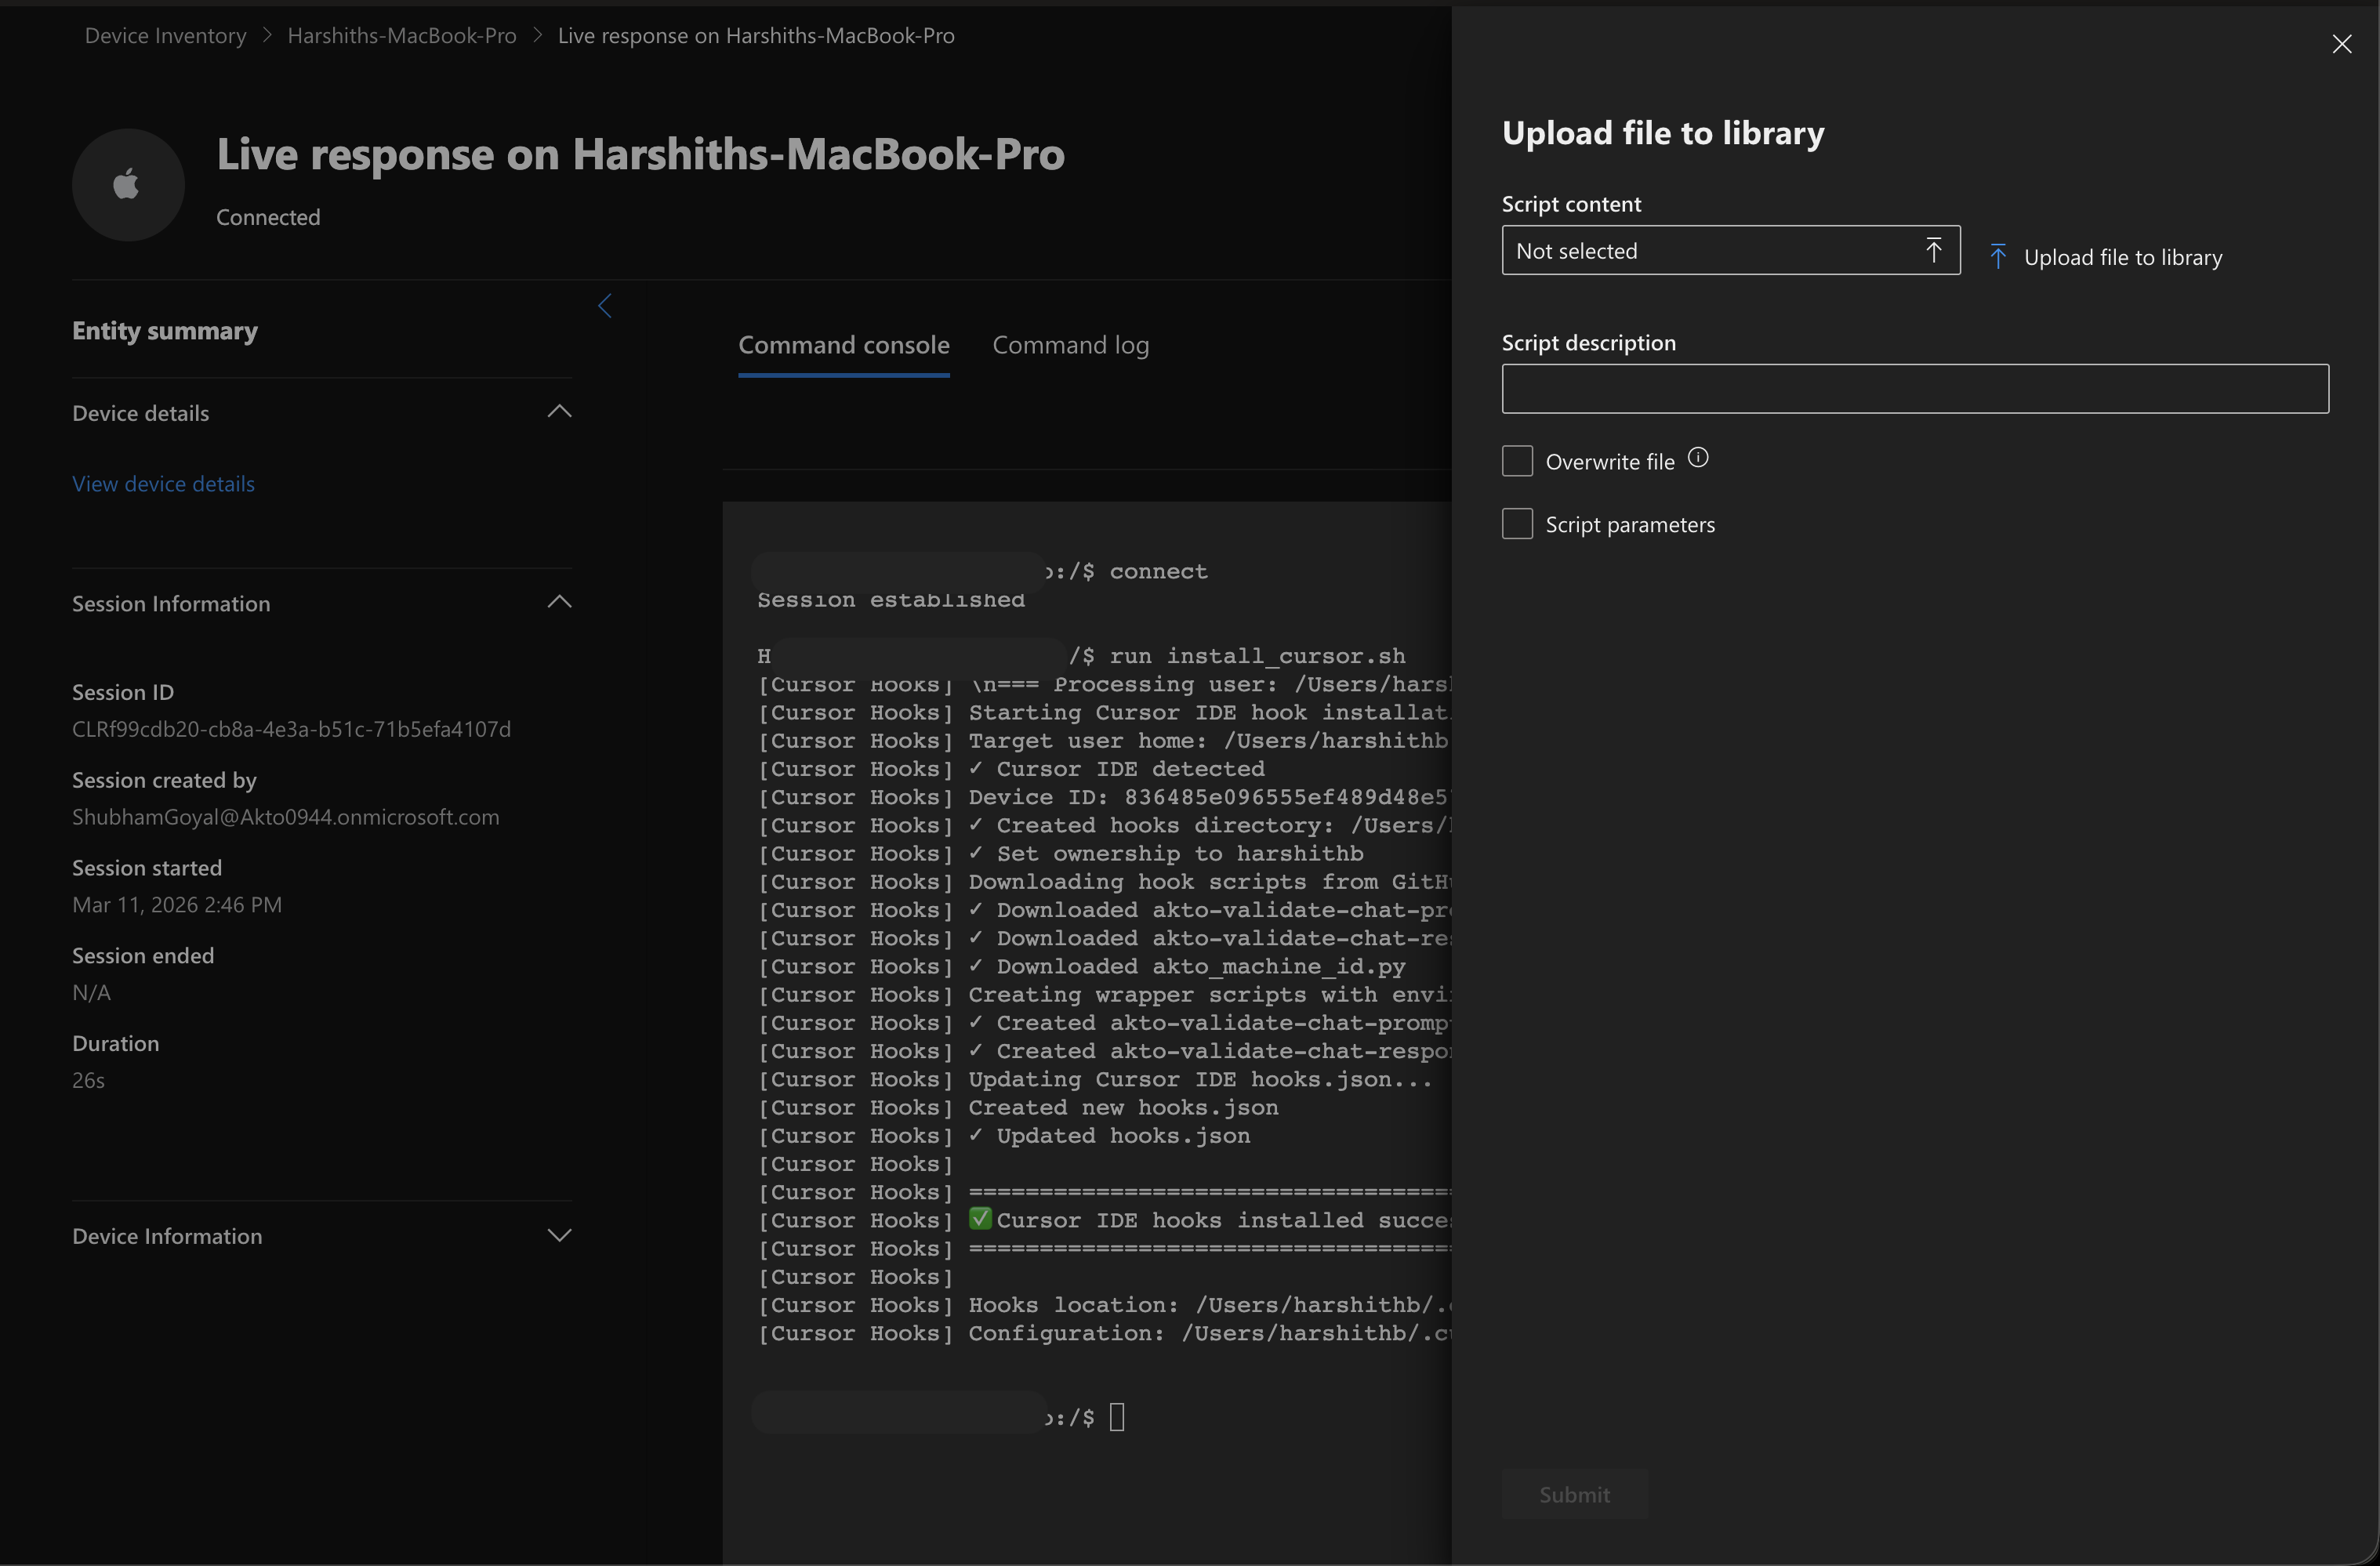2380x1566 pixels.
Task: Click the Submit button
Action: pyautogui.click(x=1574, y=1494)
